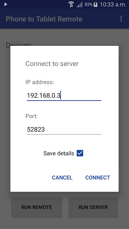
Task: Tap the RUN REMOTE button
Action: click(x=36, y=207)
